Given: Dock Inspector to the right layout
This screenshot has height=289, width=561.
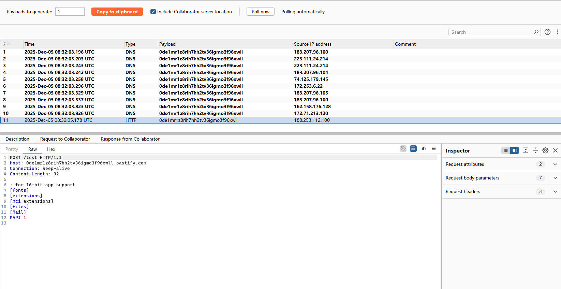Looking at the screenshot, I should click(515, 150).
